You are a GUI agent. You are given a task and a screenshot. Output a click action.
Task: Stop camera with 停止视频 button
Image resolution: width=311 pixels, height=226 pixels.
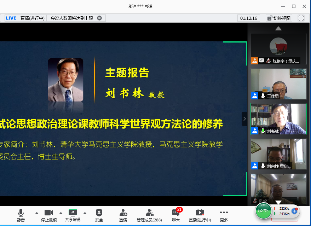(x=49, y=215)
